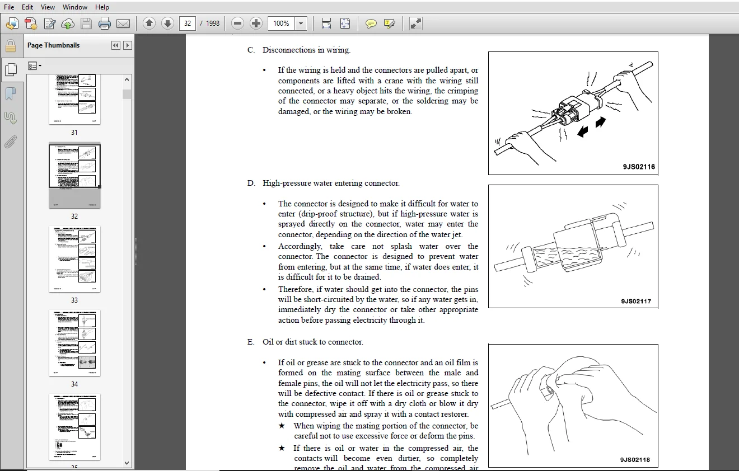This screenshot has width=739, height=471.
Task: Collapse the Page Thumbnails panel
Action: coord(116,45)
